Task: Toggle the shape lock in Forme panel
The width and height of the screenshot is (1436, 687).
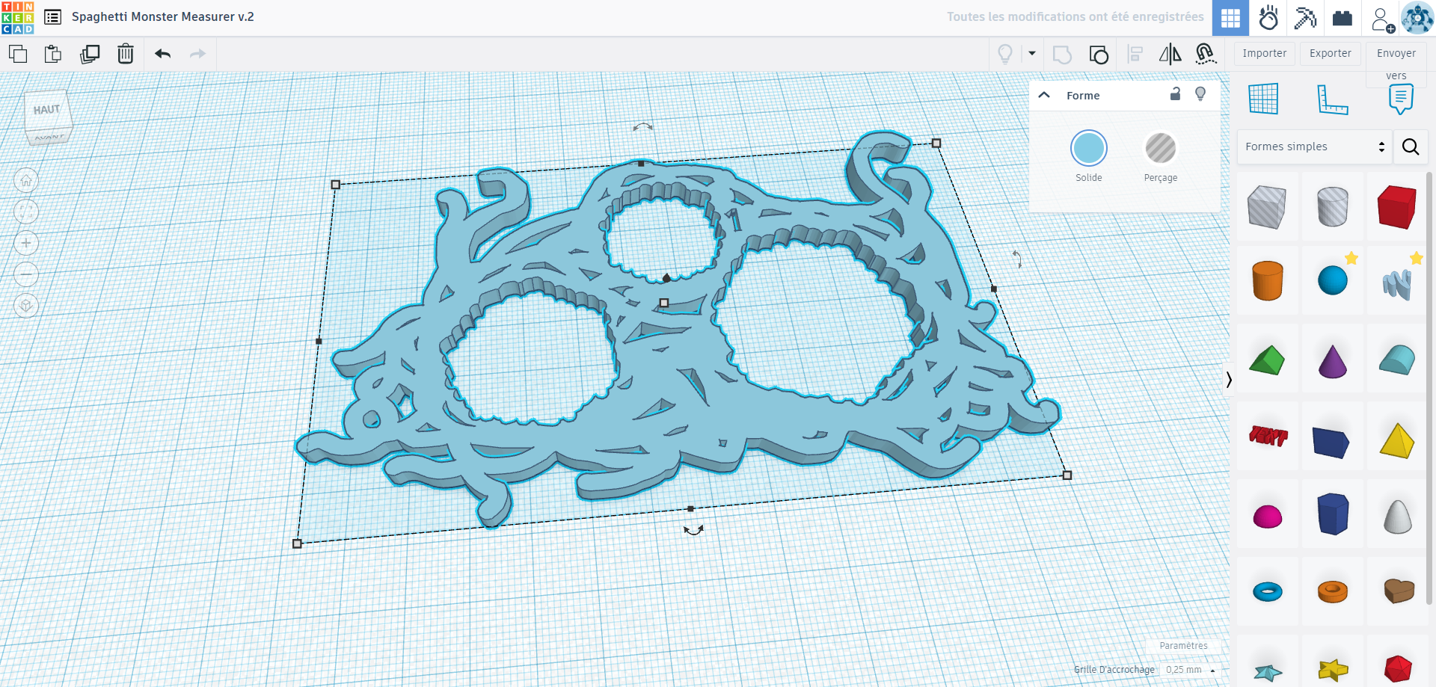Action: 1176,93
